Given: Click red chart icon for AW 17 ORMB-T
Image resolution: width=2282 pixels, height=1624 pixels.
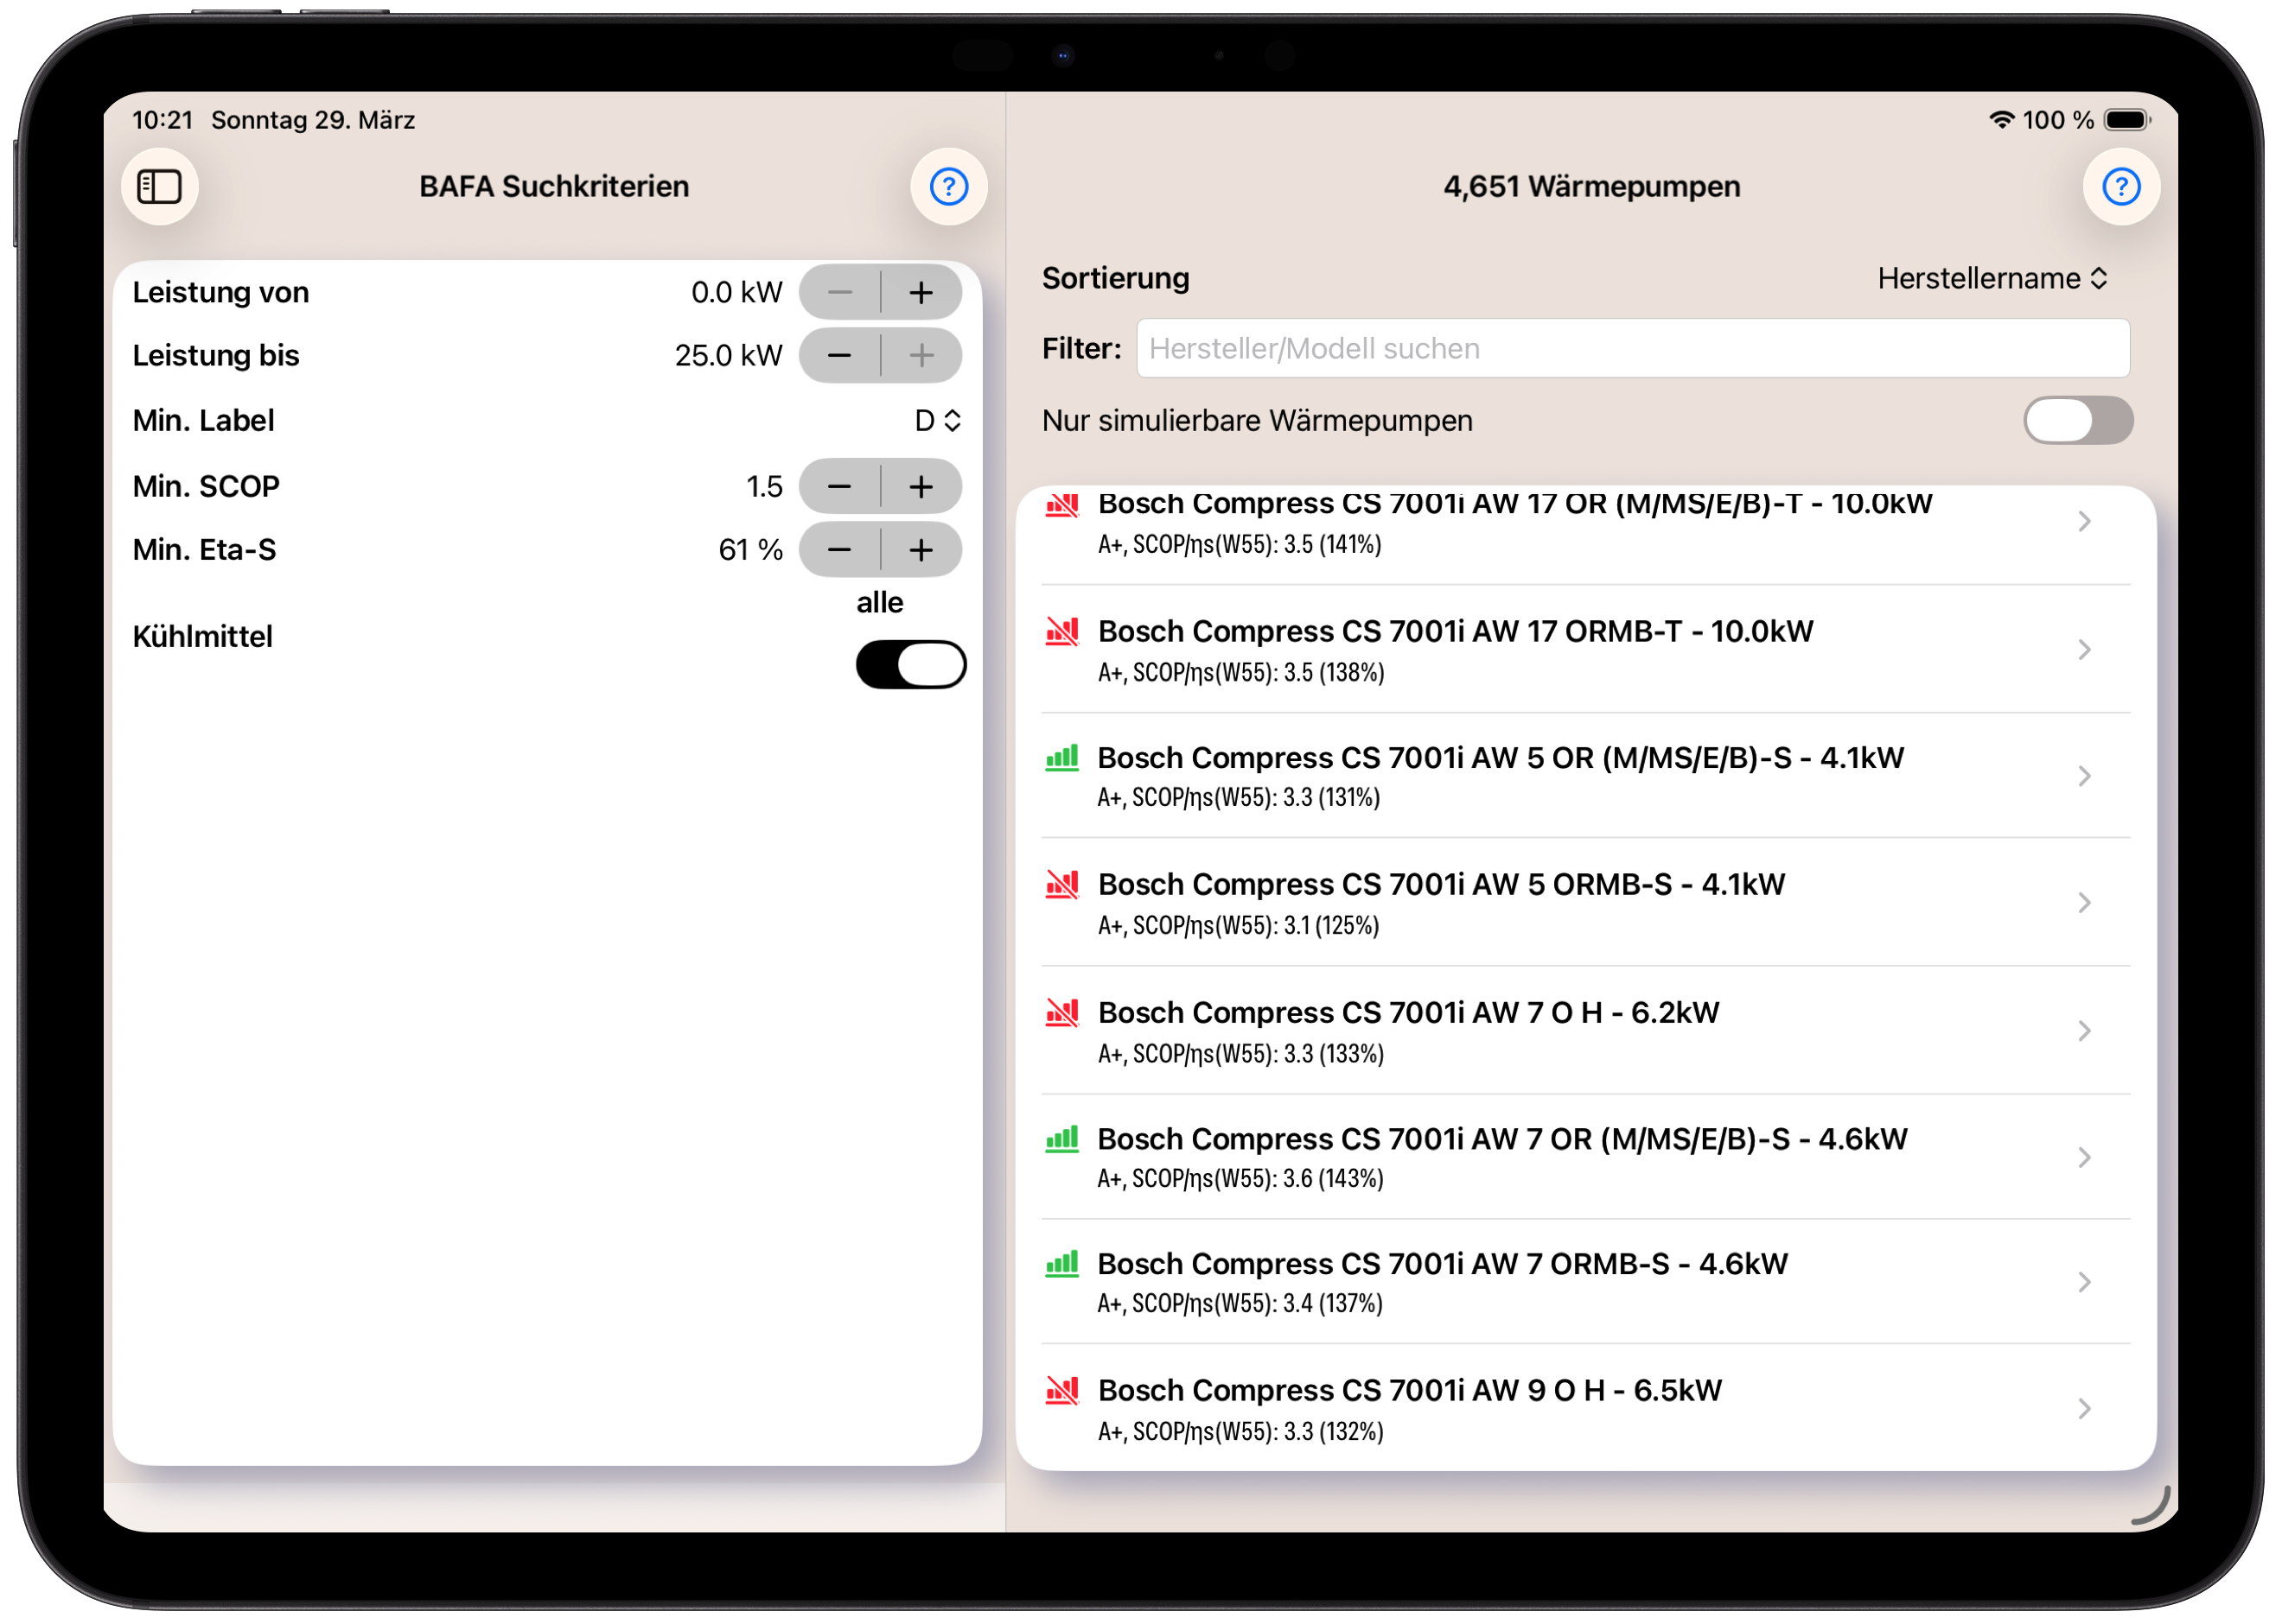Looking at the screenshot, I should [1061, 632].
